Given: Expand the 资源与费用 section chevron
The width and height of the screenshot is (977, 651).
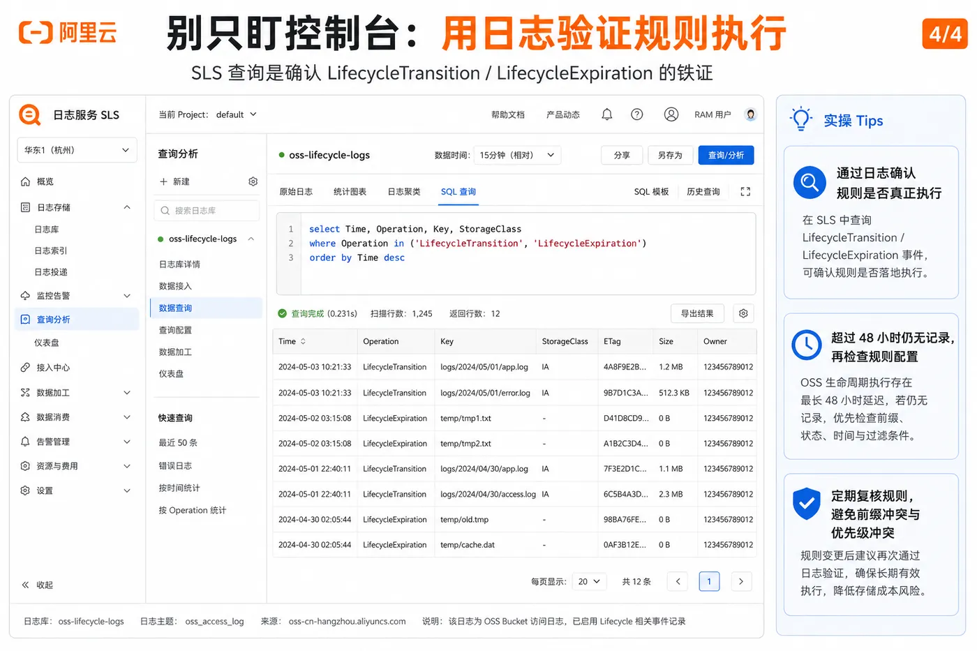Looking at the screenshot, I should tap(127, 466).
